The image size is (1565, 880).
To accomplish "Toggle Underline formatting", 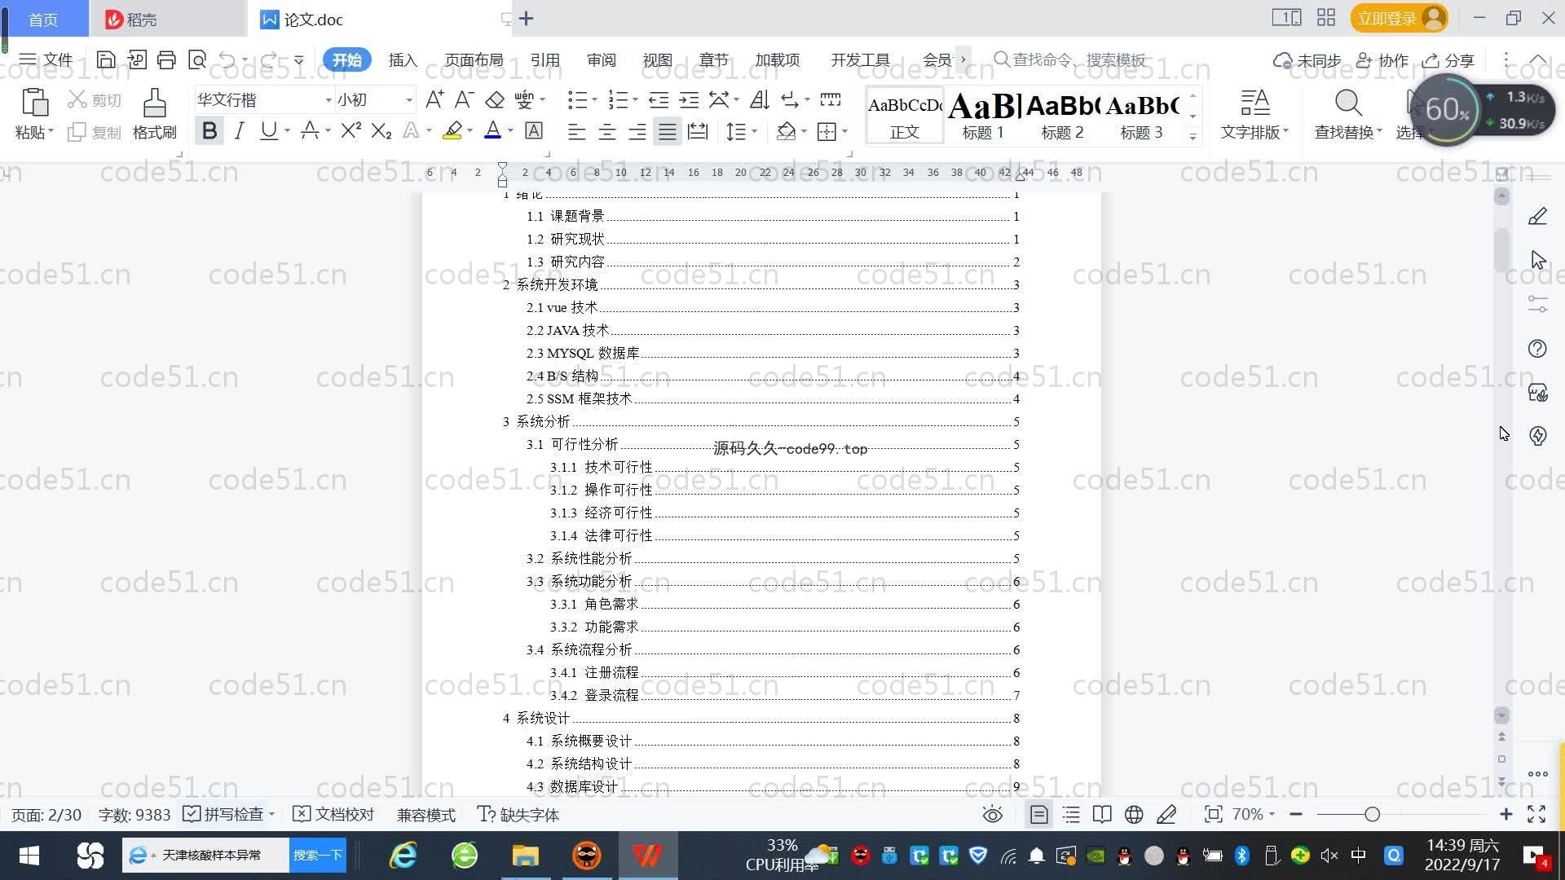I will tap(268, 131).
